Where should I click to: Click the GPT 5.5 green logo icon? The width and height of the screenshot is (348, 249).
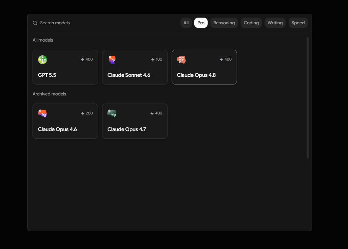[x=42, y=60]
